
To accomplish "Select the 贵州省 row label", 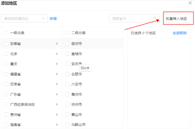I will [16, 114].
